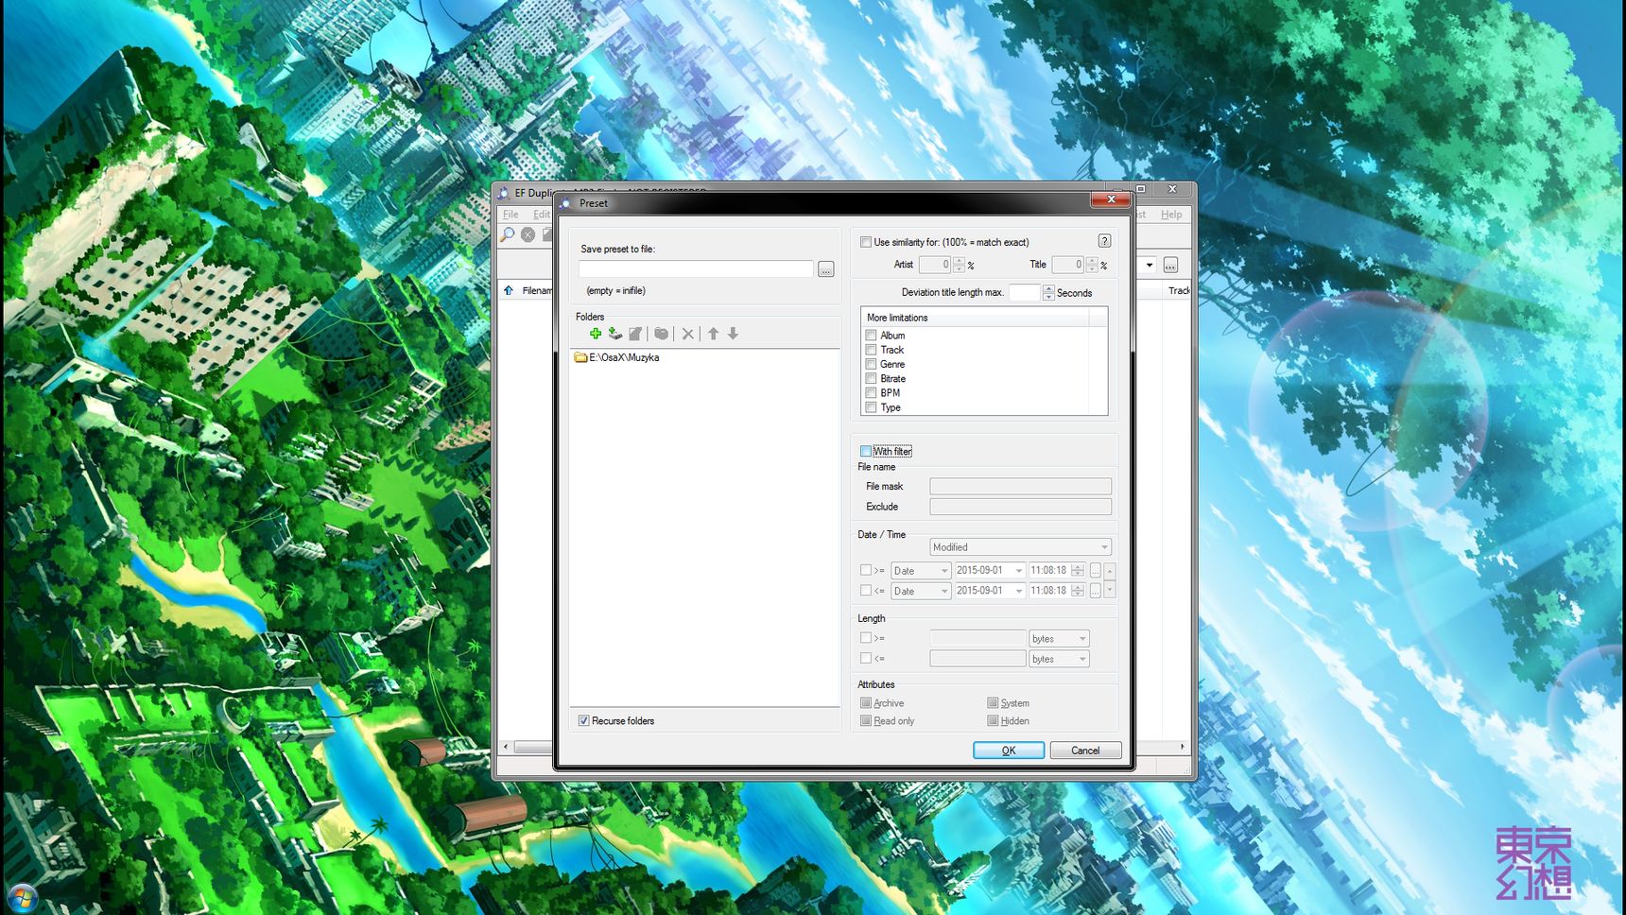Click the folder icon of E:\OsaX\Muzyka
The image size is (1626, 915).
(x=580, y=357)
